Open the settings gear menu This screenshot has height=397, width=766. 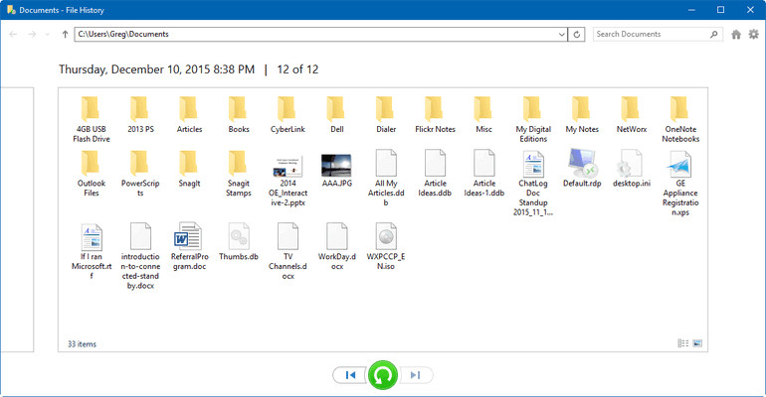pyautogui.click(x=754, y=34)
